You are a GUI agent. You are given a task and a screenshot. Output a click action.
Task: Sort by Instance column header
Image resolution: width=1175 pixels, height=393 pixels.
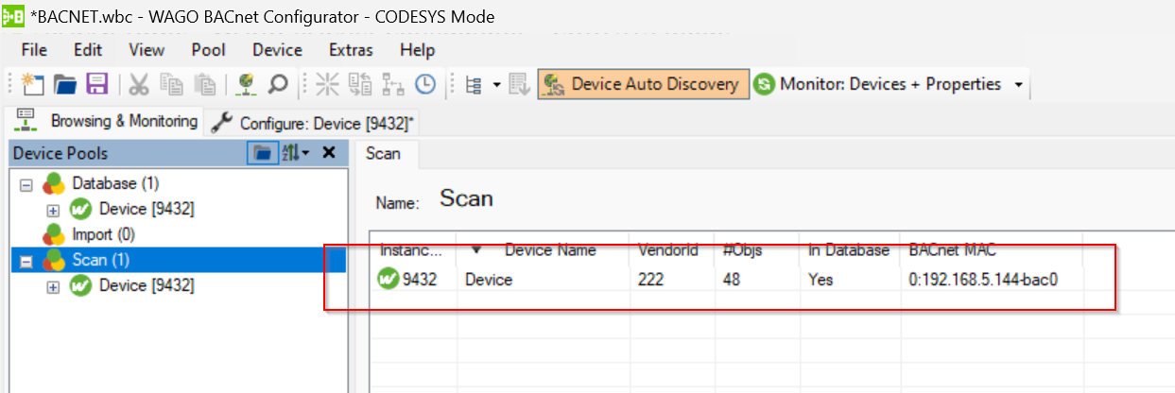pos(412,250)
